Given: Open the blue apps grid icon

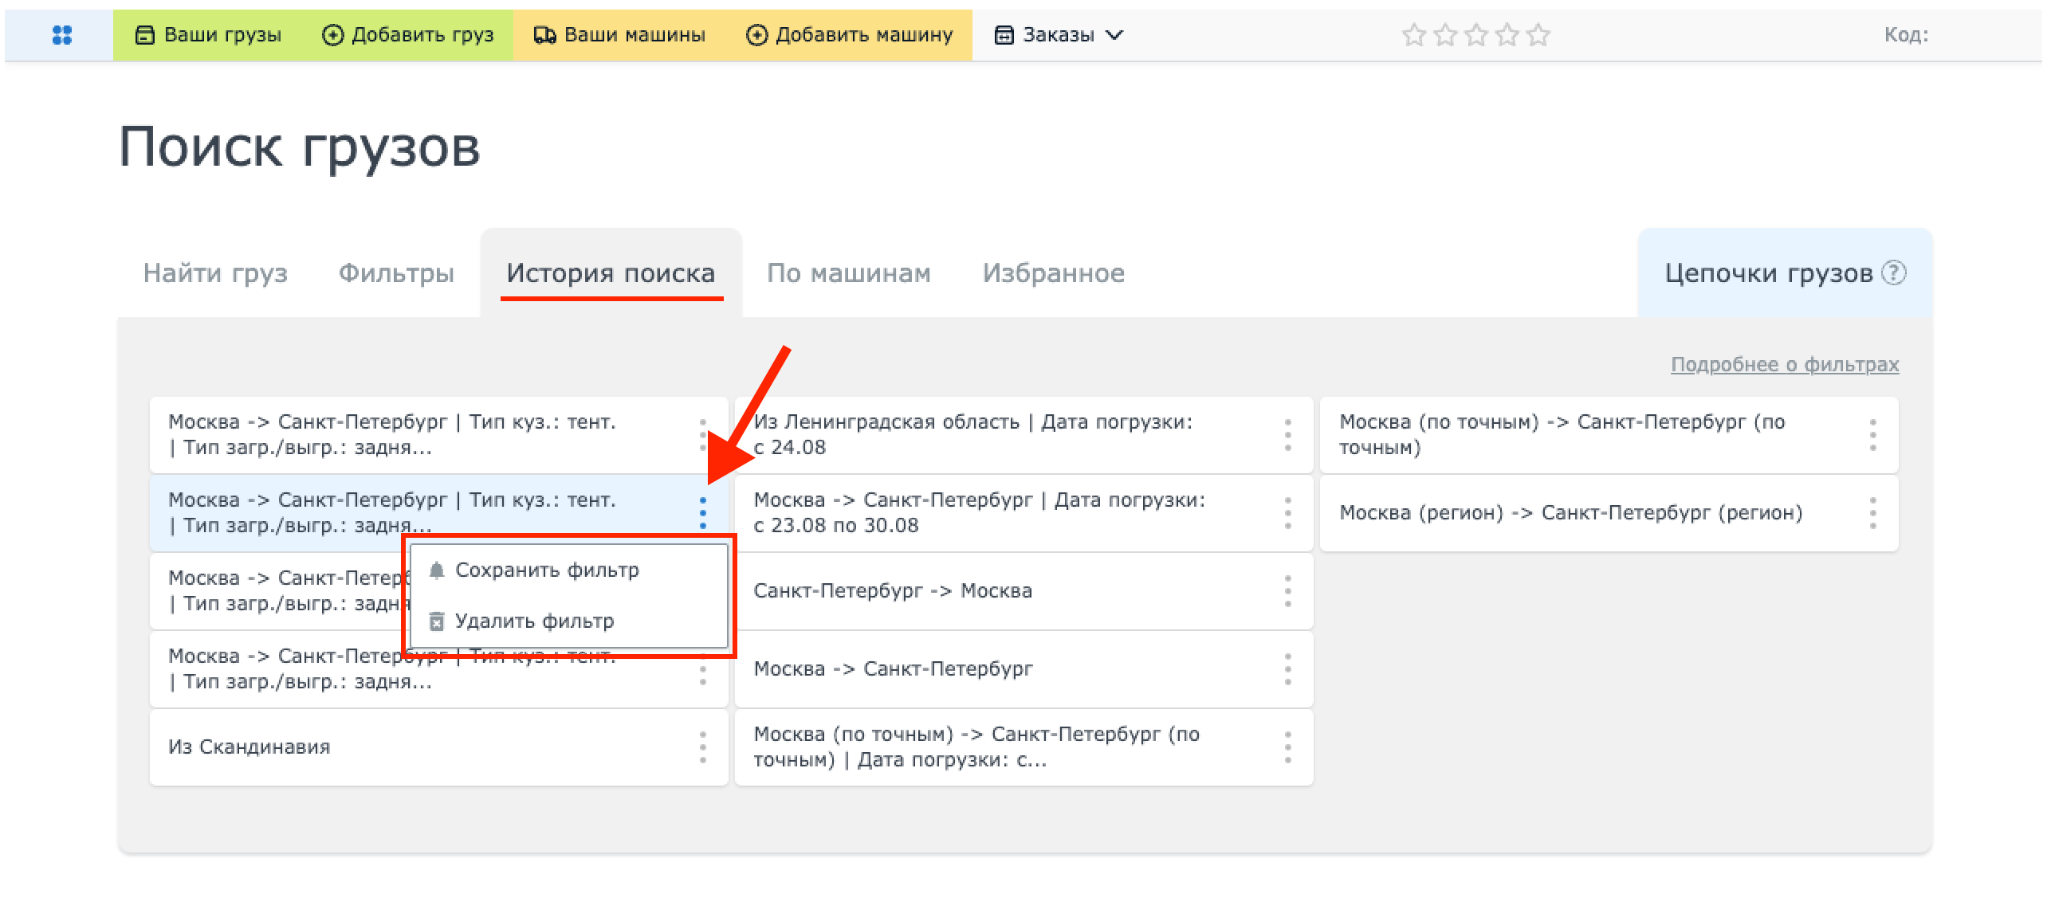Looking at the screenshot, I should click(x=61, y=35).
